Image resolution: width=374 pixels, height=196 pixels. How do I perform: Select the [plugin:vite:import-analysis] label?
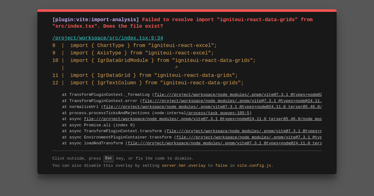tap(96, 20)
